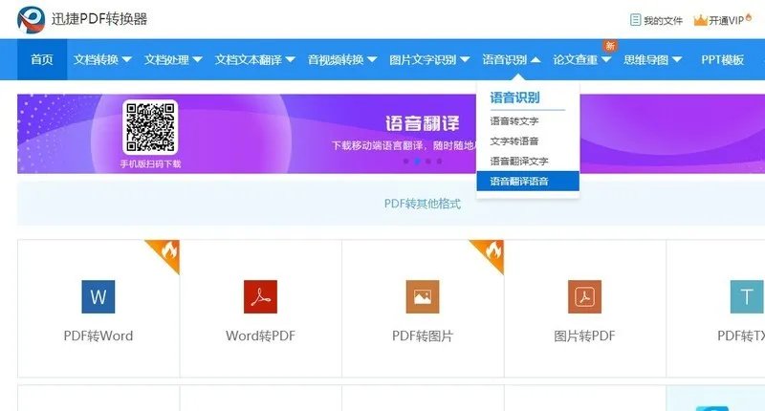The height and width of the screenshot is (411, 765).
Task: Click the 图片转PDF orange icon
Action: (x=584, y=296)
